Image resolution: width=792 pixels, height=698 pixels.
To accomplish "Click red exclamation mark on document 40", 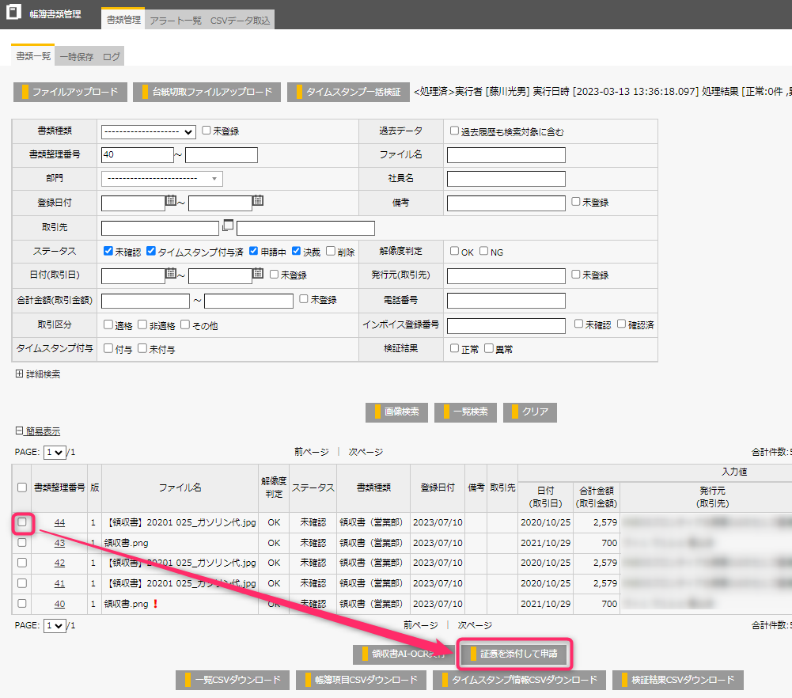I will [156, 604].
